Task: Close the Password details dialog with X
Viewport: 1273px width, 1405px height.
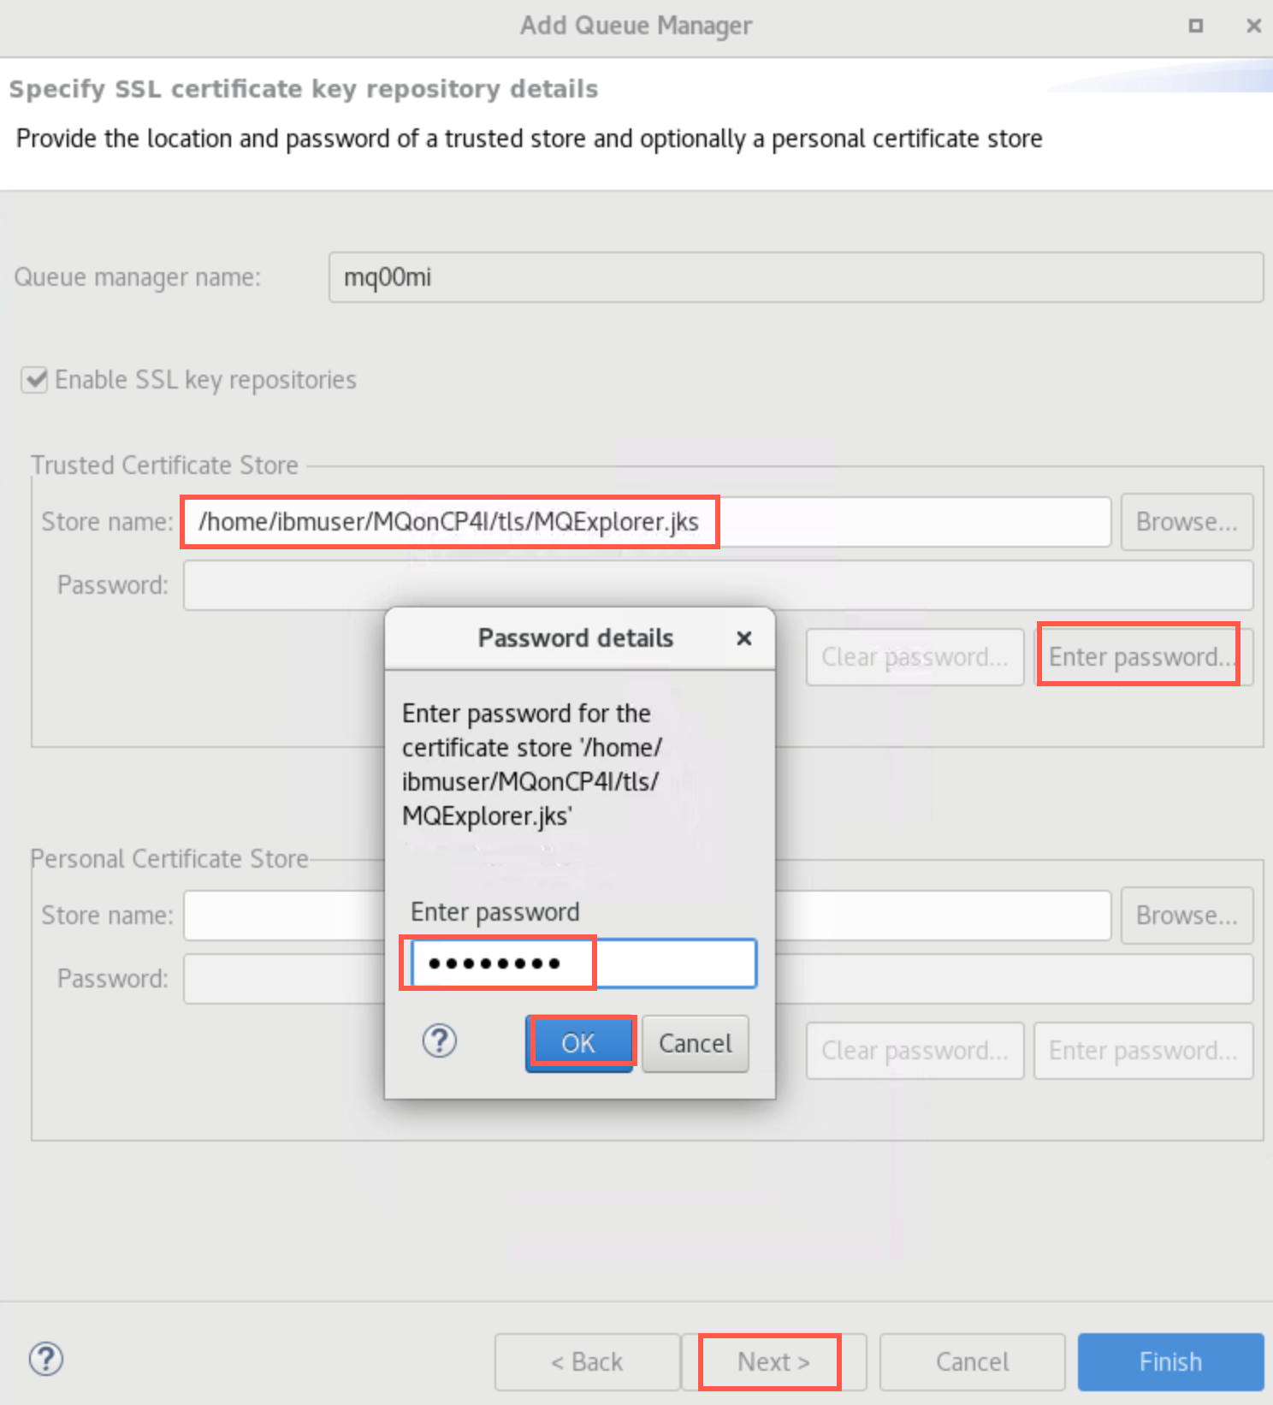Action: (x=744, y=638)
